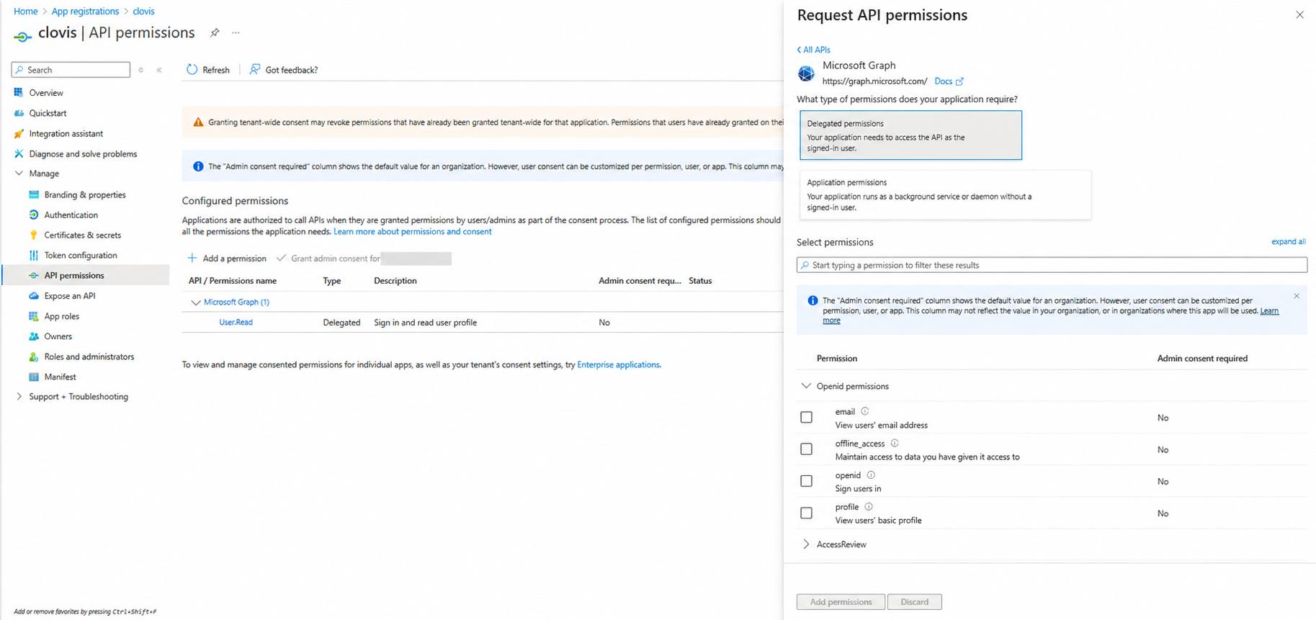Click the Home breadcrumb link
Screen dimensions: 1316x620
pyautogui.click(x=26, y=11)
